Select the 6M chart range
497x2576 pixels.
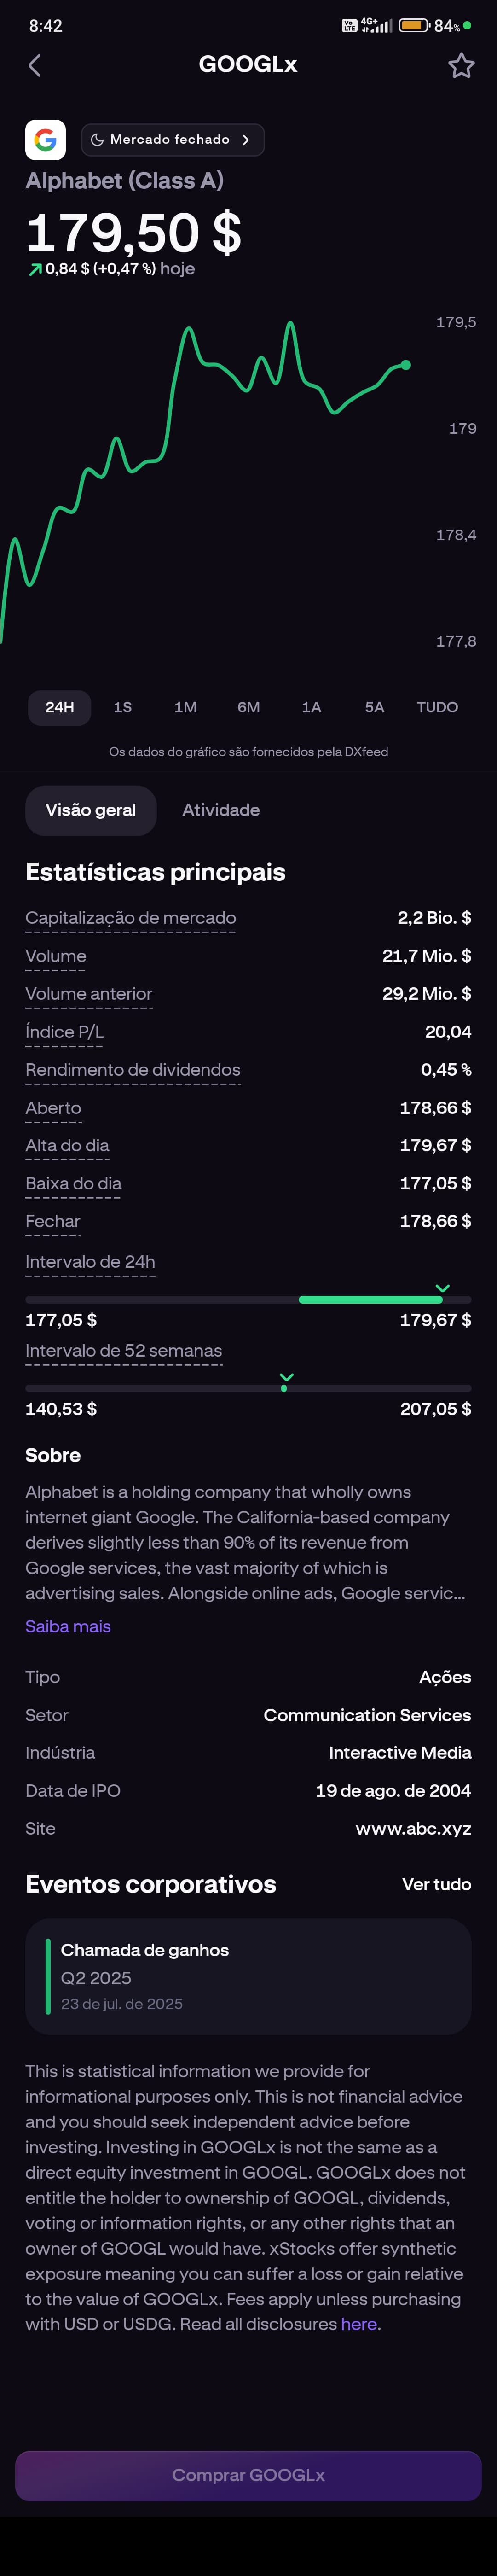248,707
